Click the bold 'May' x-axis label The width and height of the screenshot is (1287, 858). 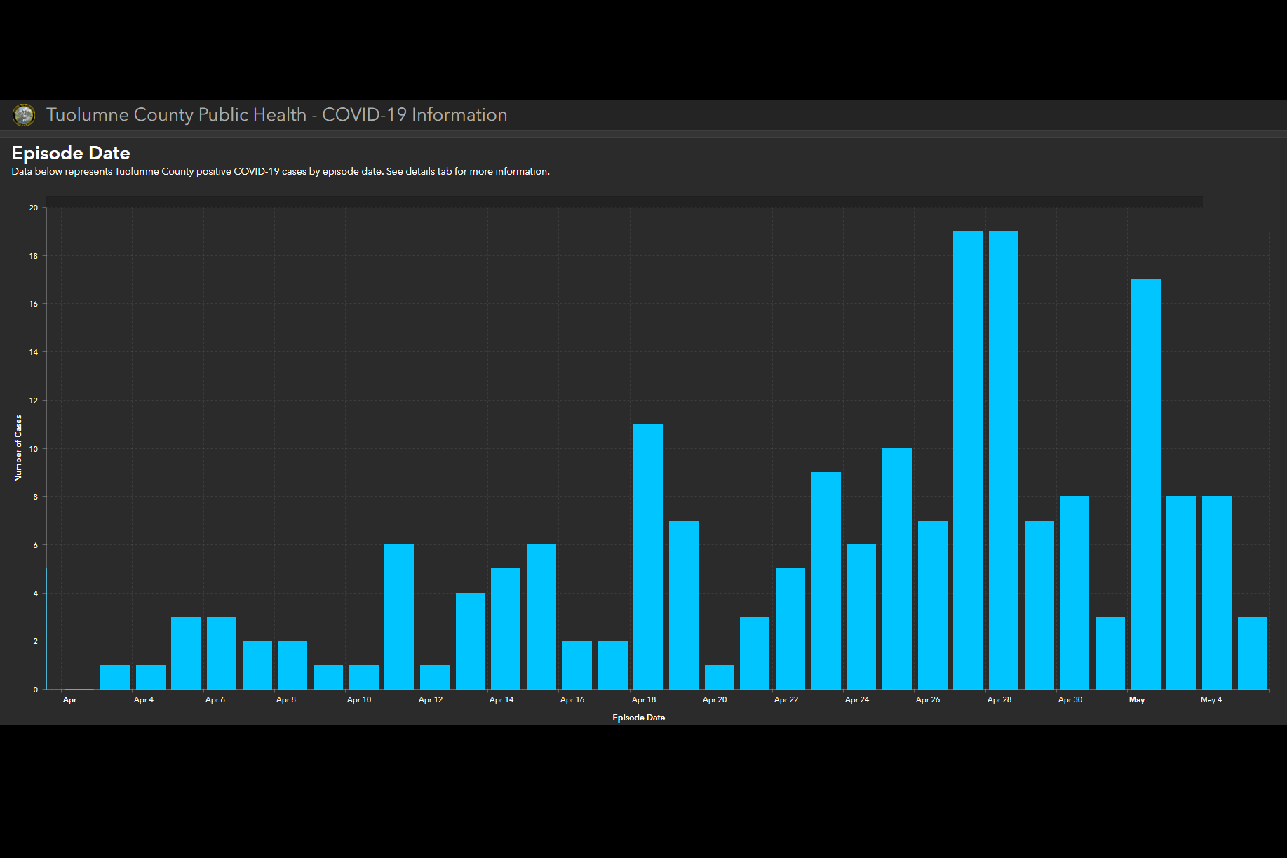(x=1137, y=700)
